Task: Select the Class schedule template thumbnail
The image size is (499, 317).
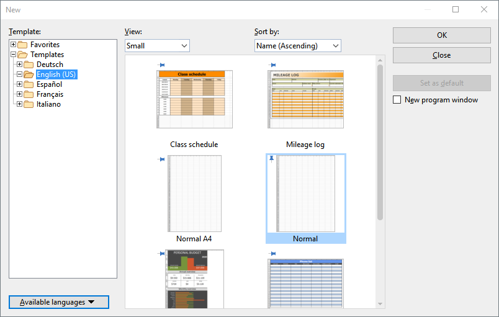Action: coord(194,99)
